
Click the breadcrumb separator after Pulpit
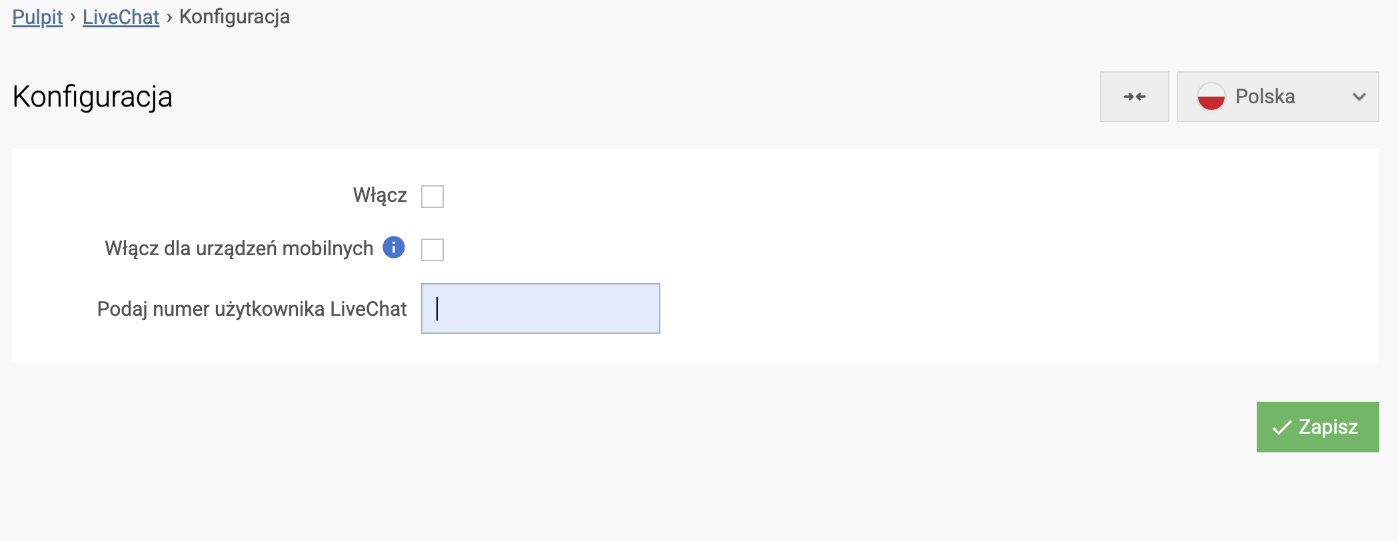click(73, 17)
